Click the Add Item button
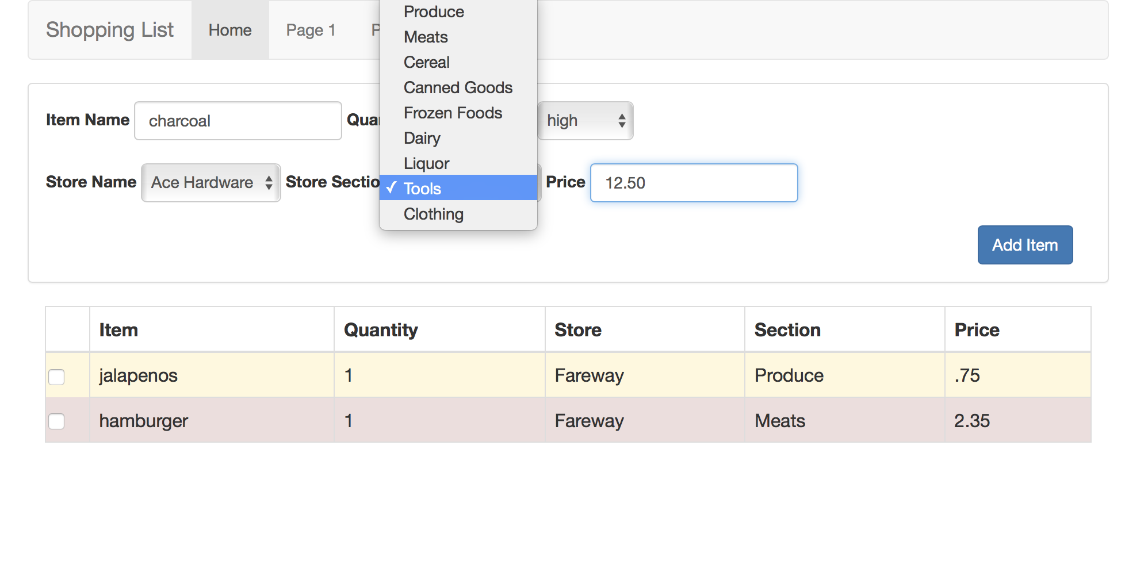Image resolution: width=1148 pixels, height=568 pixels. pyautogui.click(x=1024, y=245)
